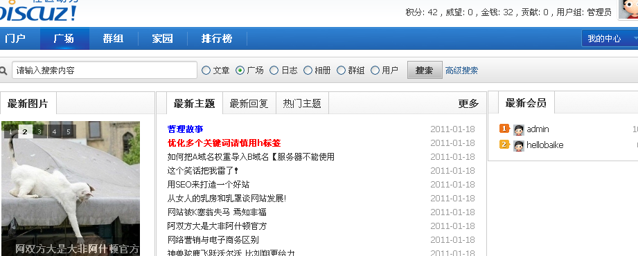Open the 家园 navigation item

pyautogui.click(x=163, y=39)
